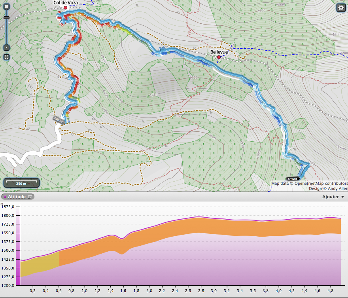348x298 pixels.
Task: Click the zoom-in button atop the slider
Action: point(6,8)
